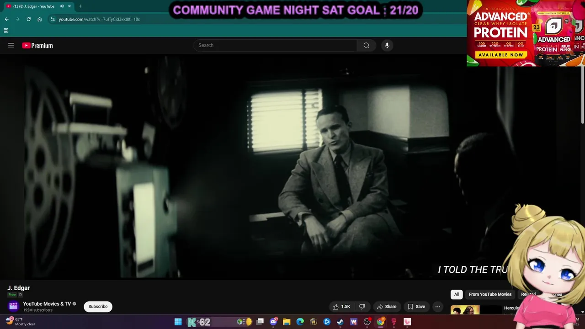Open the Windows Start menu
This screenshot has width=585, height=329.
(178, 322)
